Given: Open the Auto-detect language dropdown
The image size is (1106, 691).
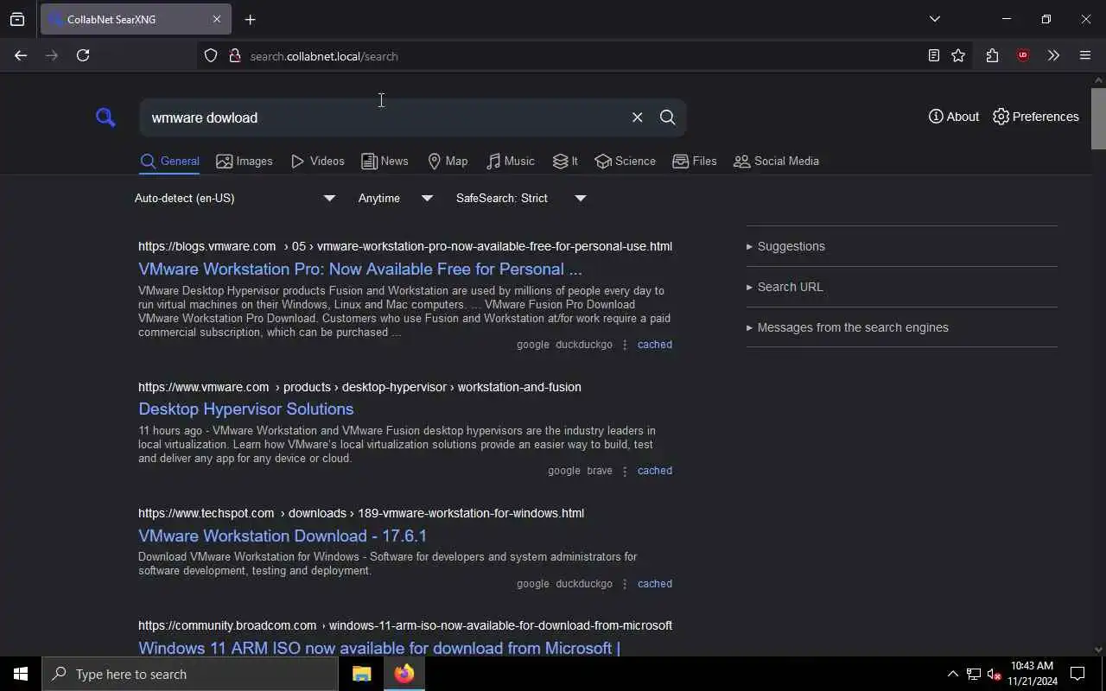Looking at the screenshot, I should [235, 198].
